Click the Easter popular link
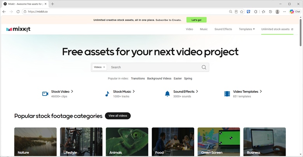 (x=178, y=78)
